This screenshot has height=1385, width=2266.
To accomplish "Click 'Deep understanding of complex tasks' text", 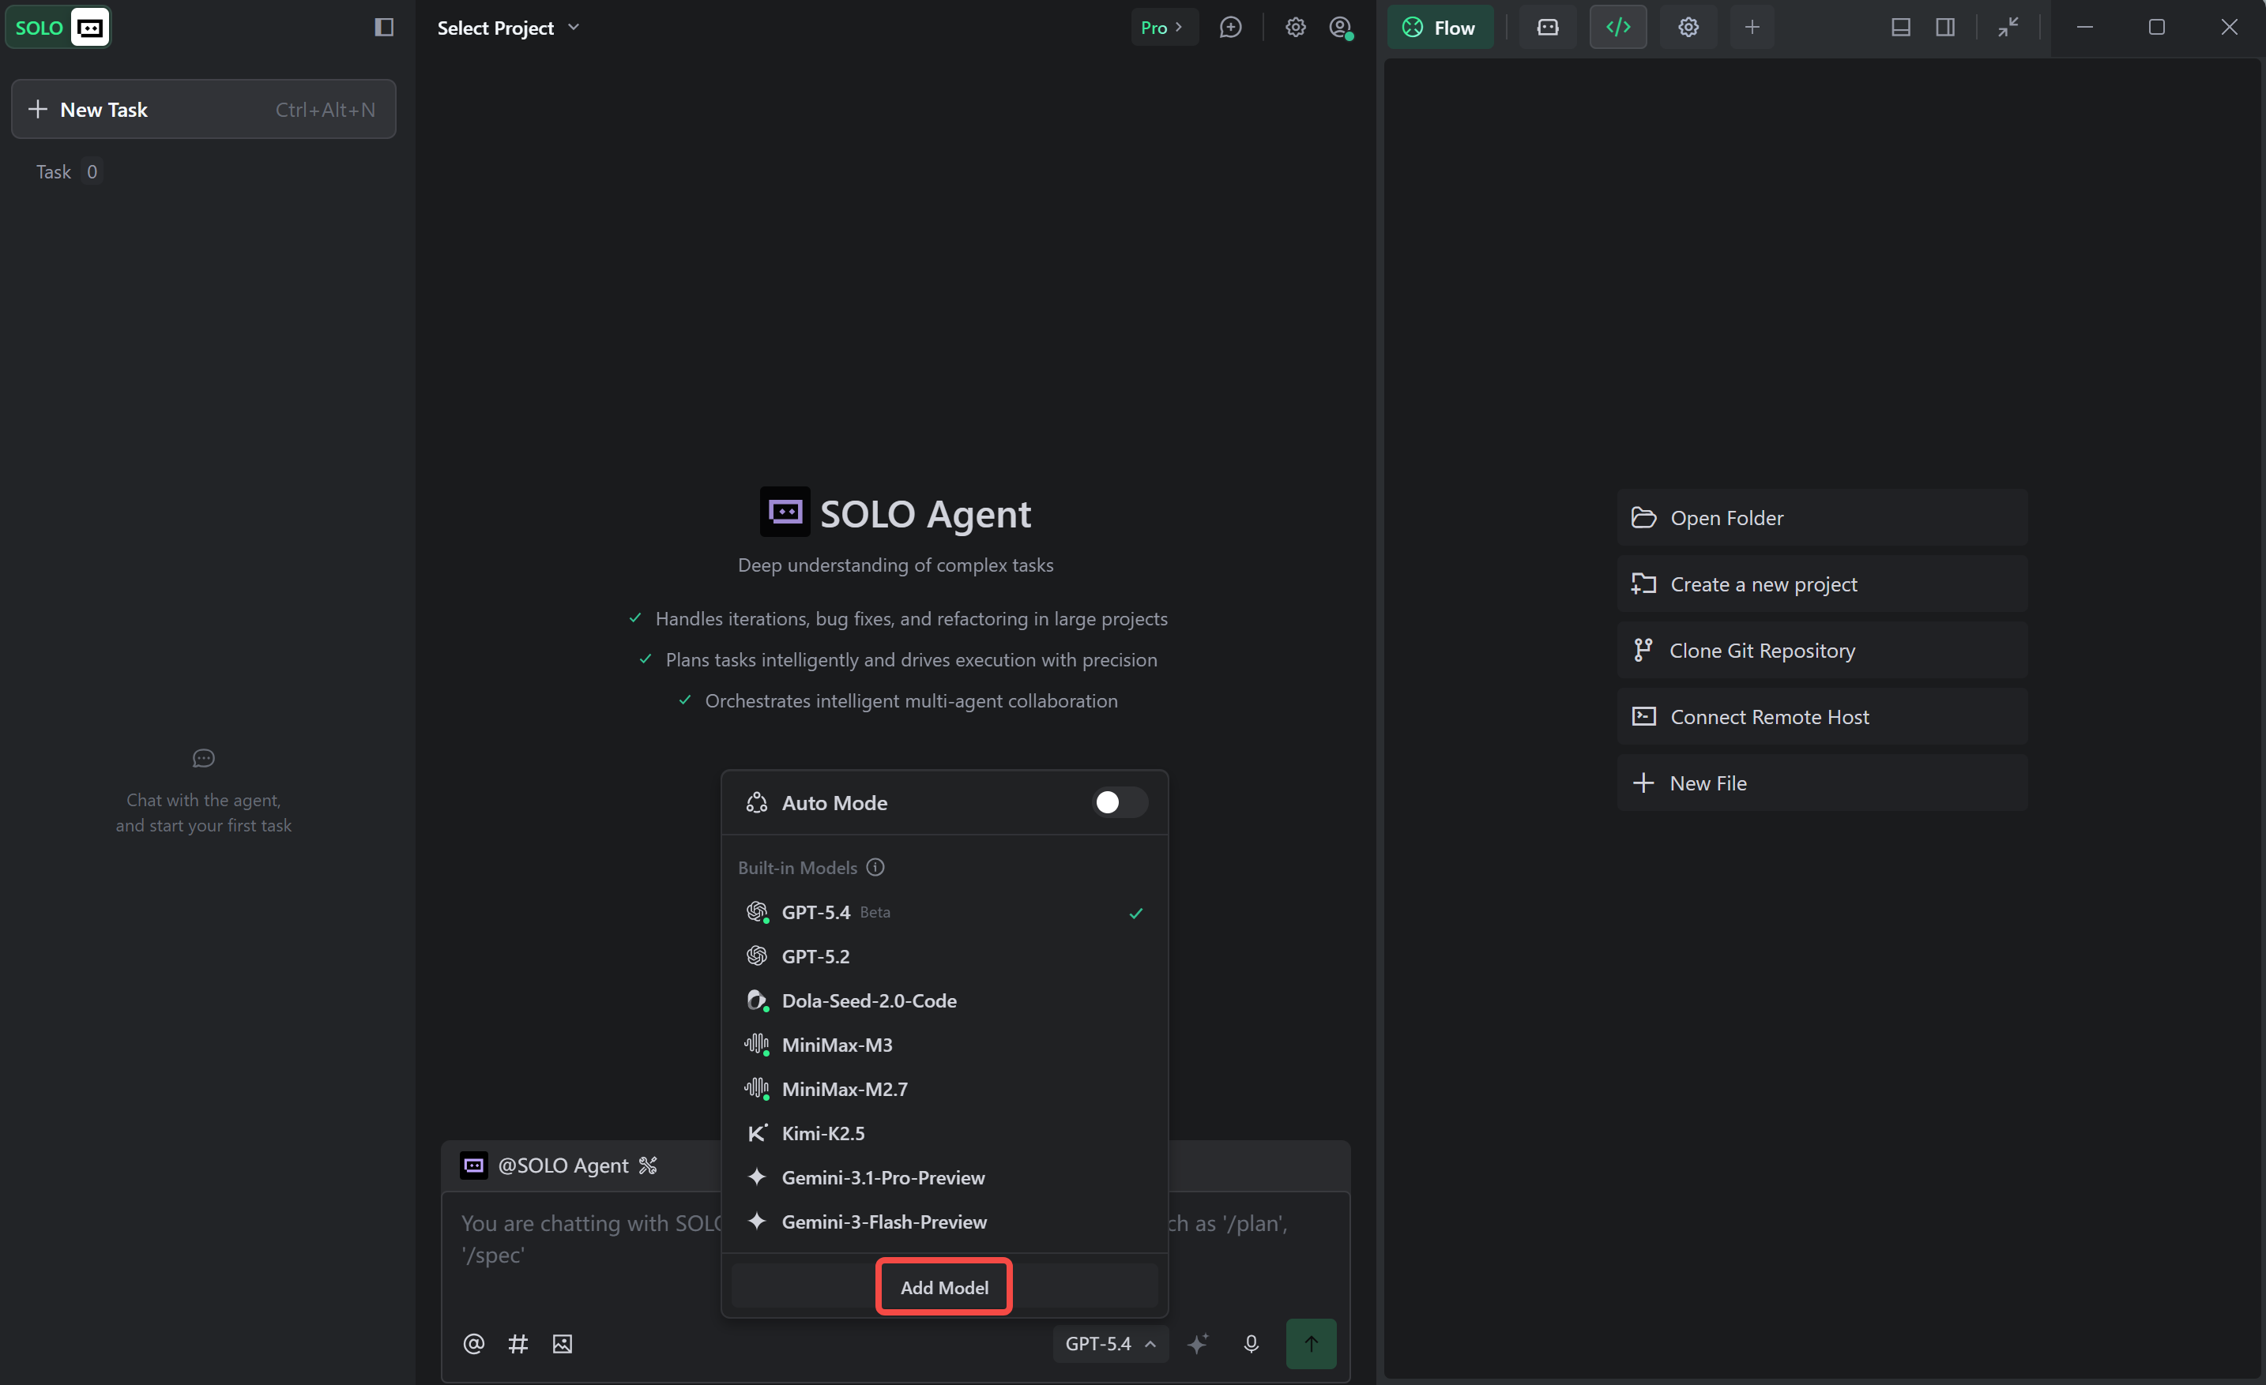I will tap(895, 565).
